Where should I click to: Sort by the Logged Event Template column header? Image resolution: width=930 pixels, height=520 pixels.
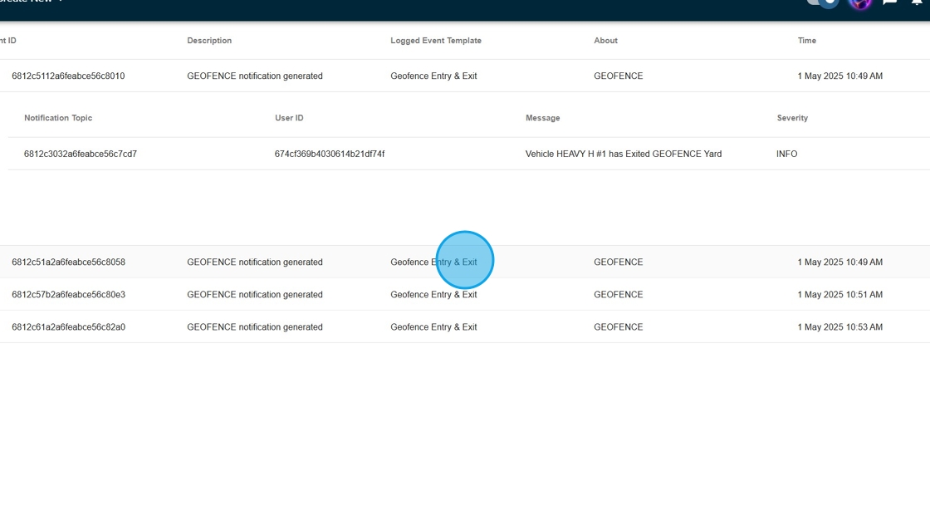(435, 41)
